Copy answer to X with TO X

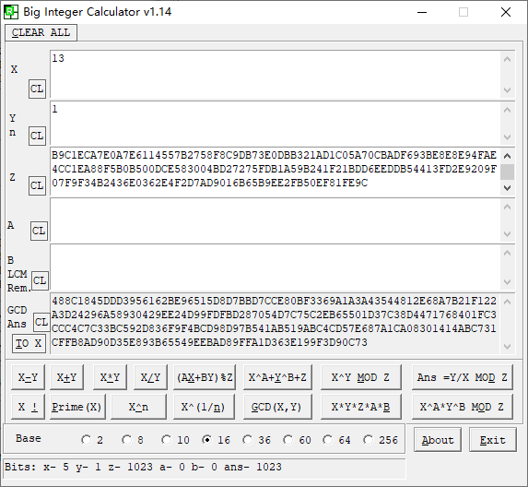point(29,343)
